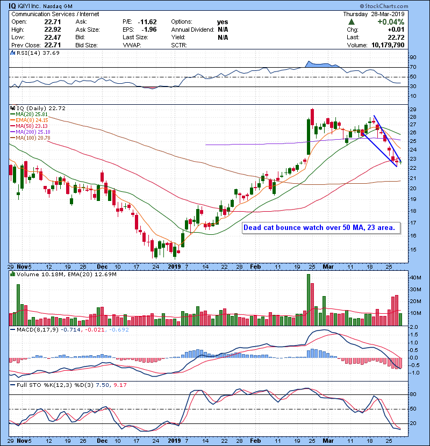Screen dimensions: 430x446
Task: Click the MA(200) 25.18 legend entry
Action: [x=30, y=132]
